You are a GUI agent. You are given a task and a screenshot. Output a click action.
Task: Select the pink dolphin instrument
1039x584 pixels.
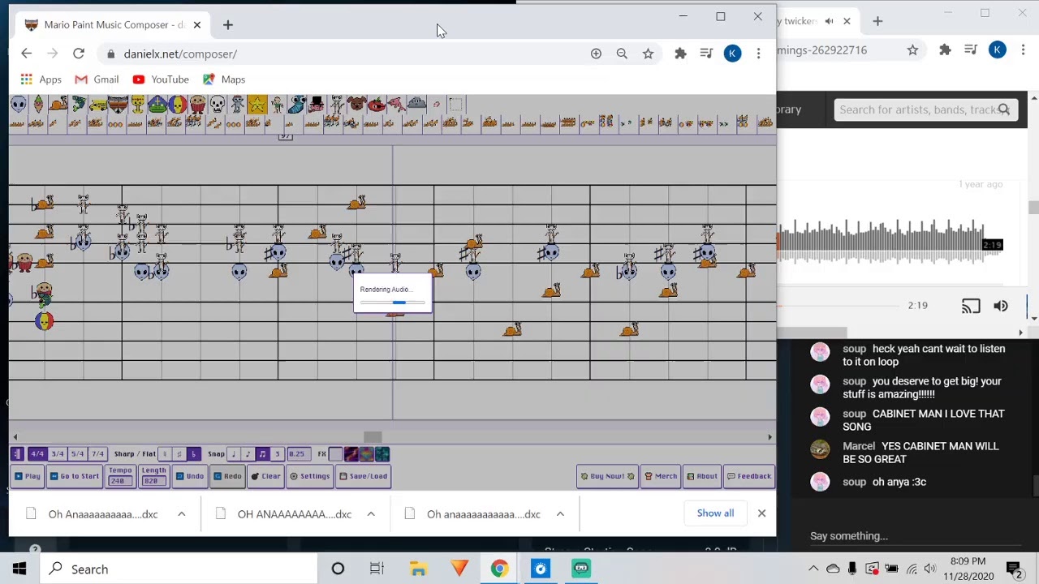click(x=396, y=104)
